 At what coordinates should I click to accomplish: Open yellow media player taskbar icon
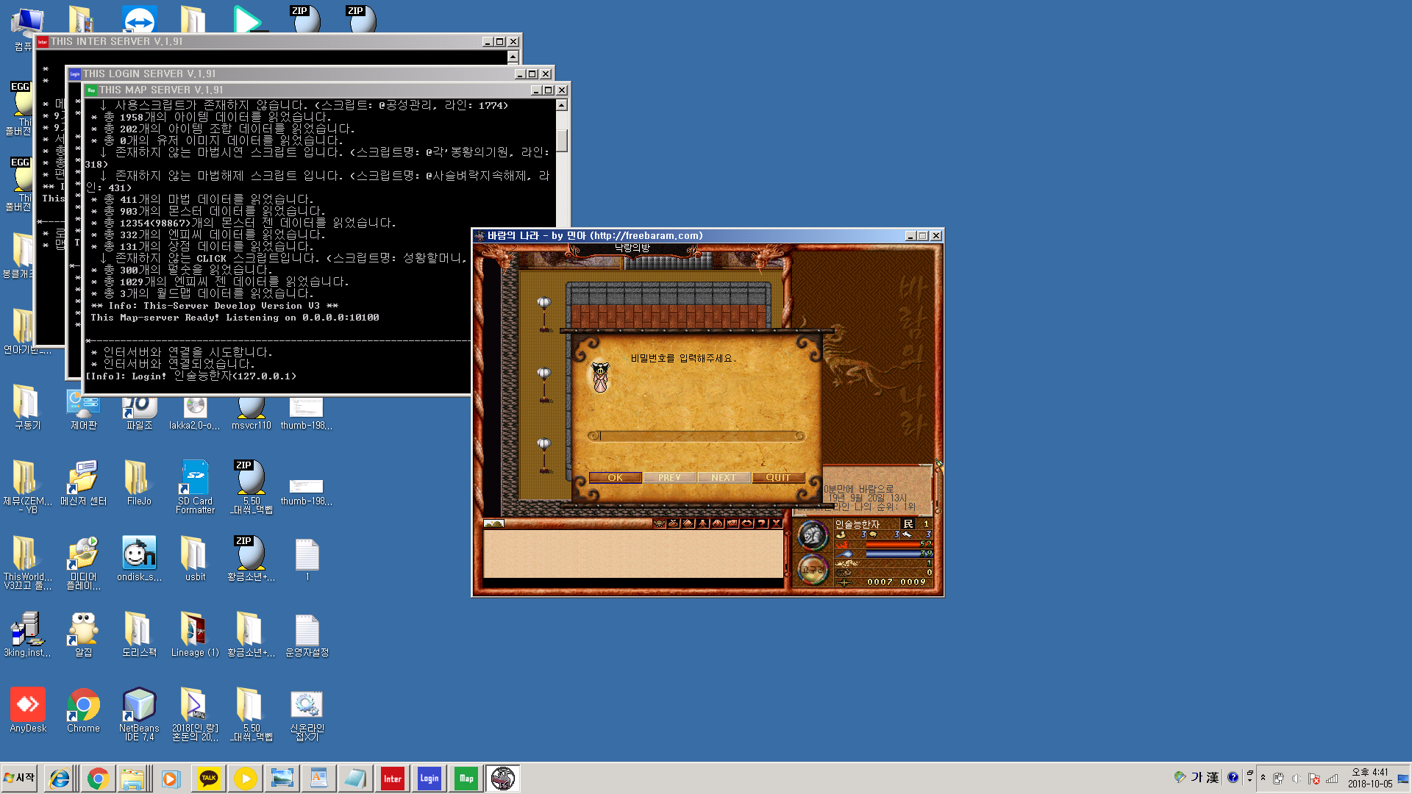tap(246, 779)
